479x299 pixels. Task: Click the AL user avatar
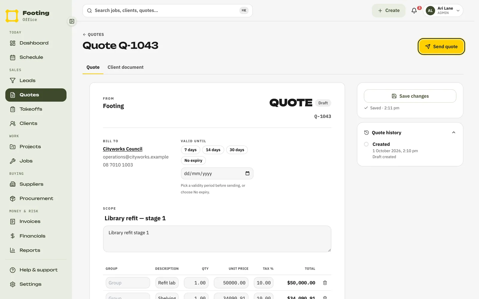[430, 10]
